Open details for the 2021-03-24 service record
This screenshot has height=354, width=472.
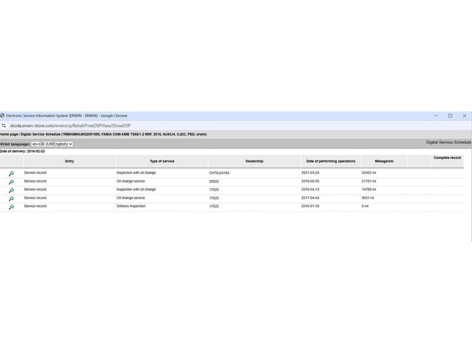coord(11,173)
